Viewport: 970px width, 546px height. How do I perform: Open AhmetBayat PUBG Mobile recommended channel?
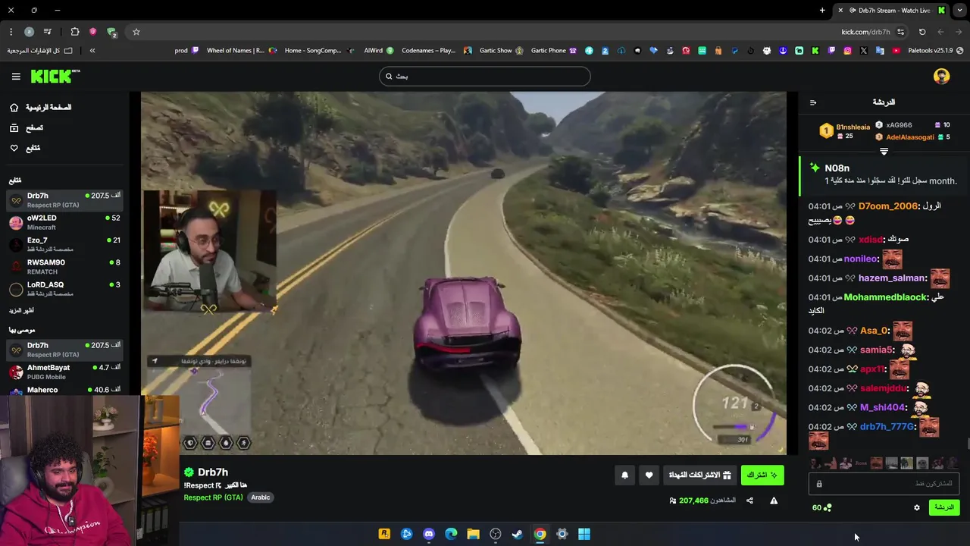(x=65, y=372)
